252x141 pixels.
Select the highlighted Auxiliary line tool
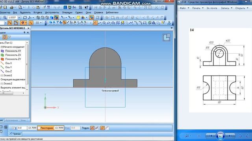[x=95, y=23]
